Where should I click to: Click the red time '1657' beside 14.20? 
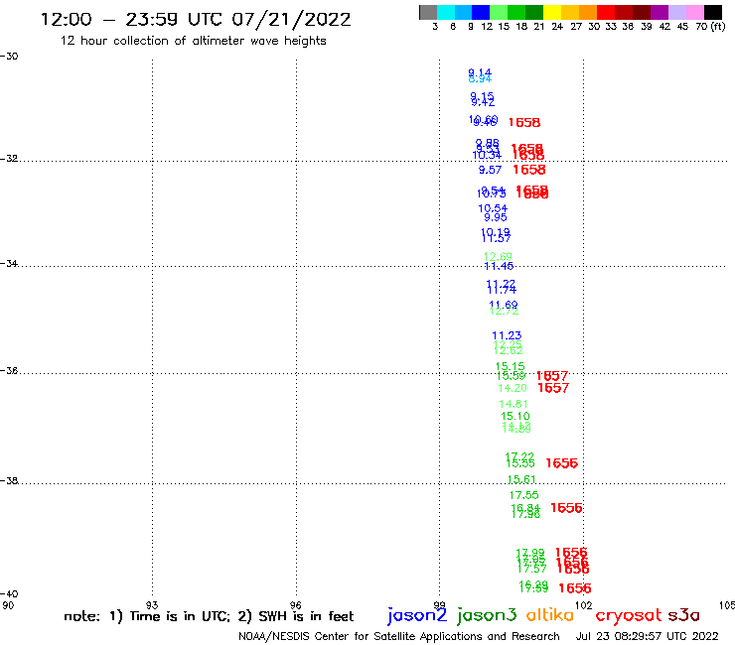click(x=553, y=388)
